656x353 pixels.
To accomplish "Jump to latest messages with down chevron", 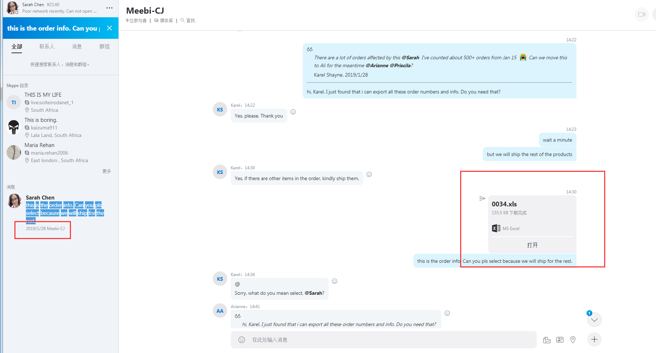I will 594,320.
